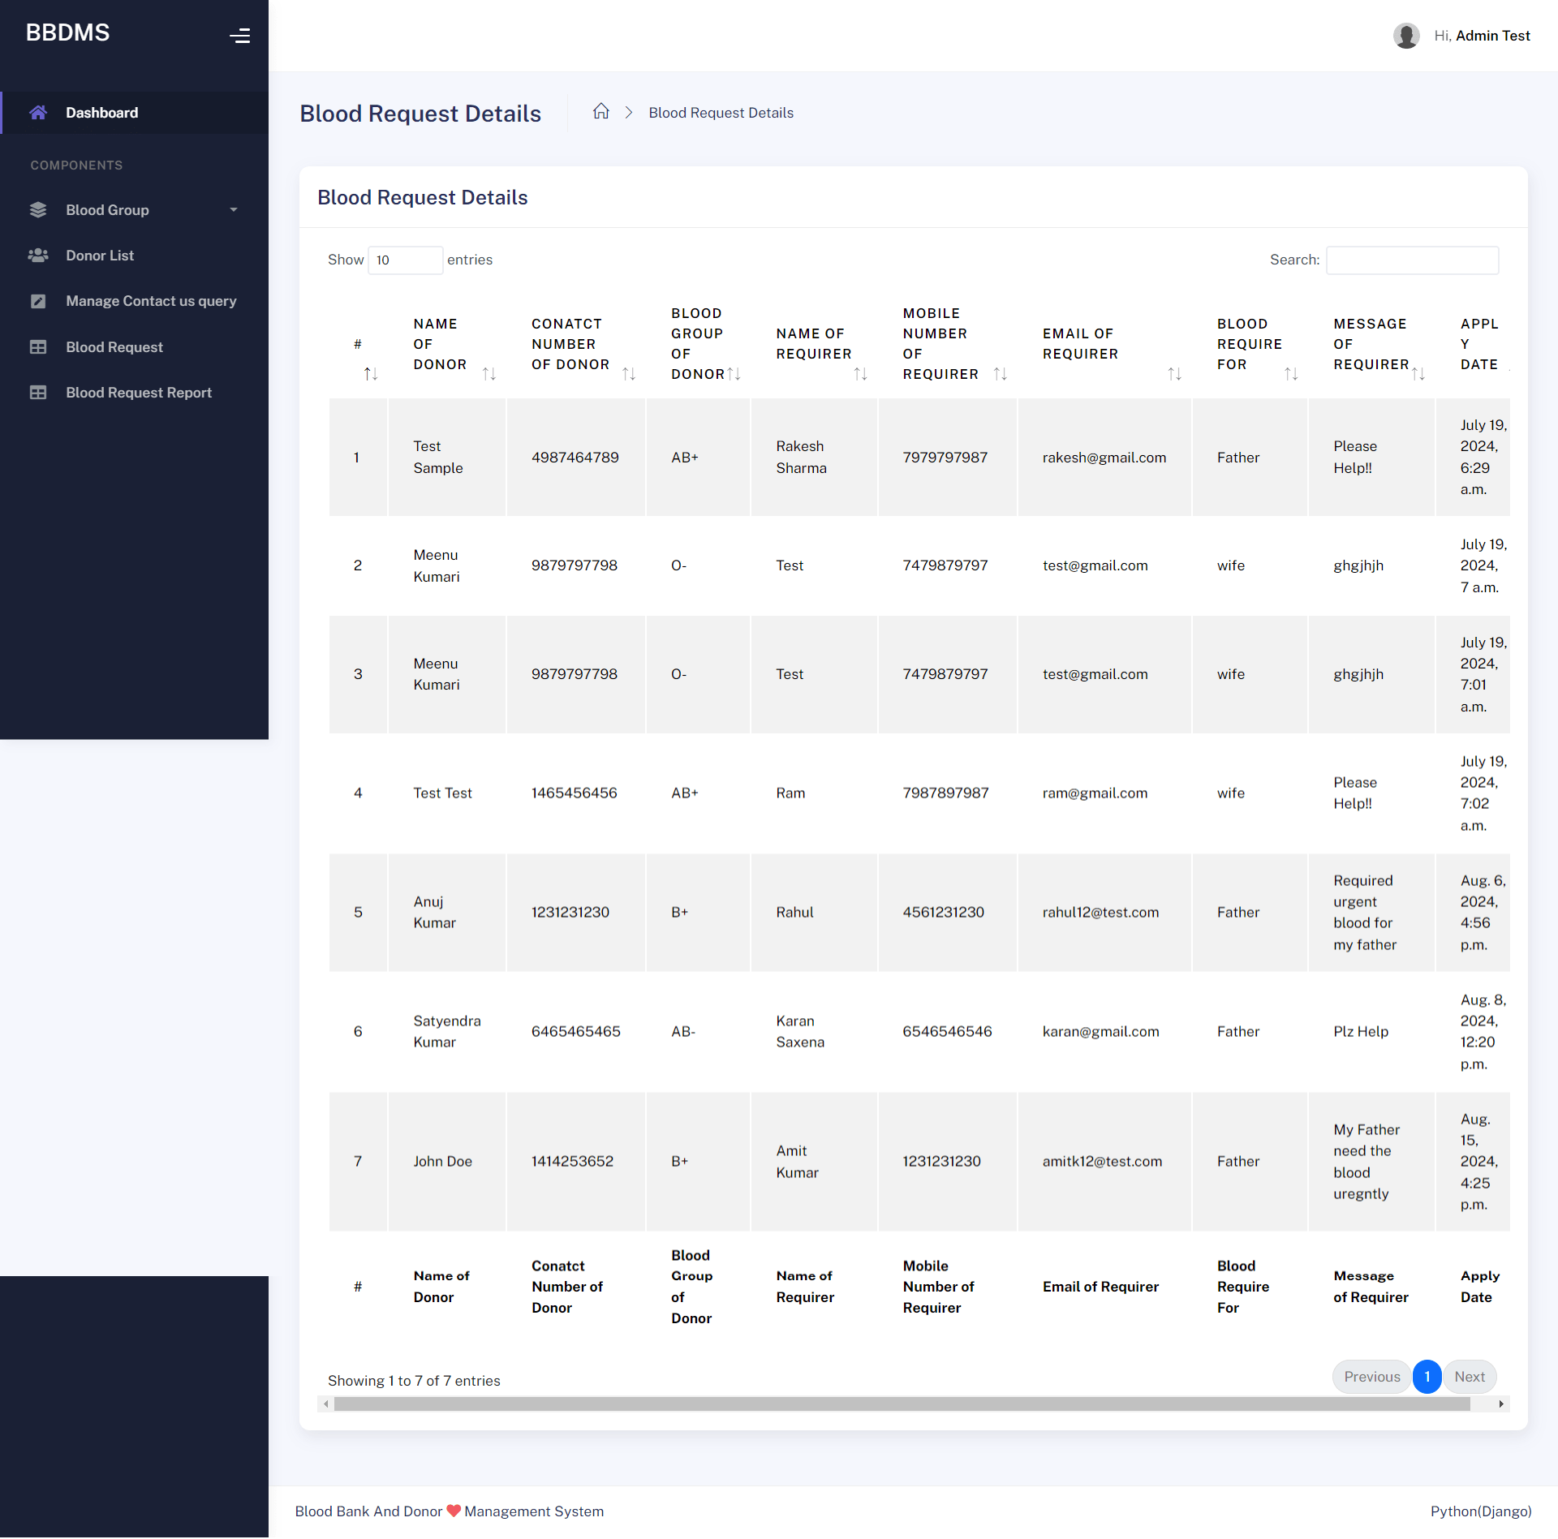Image resolution: width=1558 pixels, height=1539 pixels.
Task: Click the Blood Group layers icon
Action: tap(38, 209)
